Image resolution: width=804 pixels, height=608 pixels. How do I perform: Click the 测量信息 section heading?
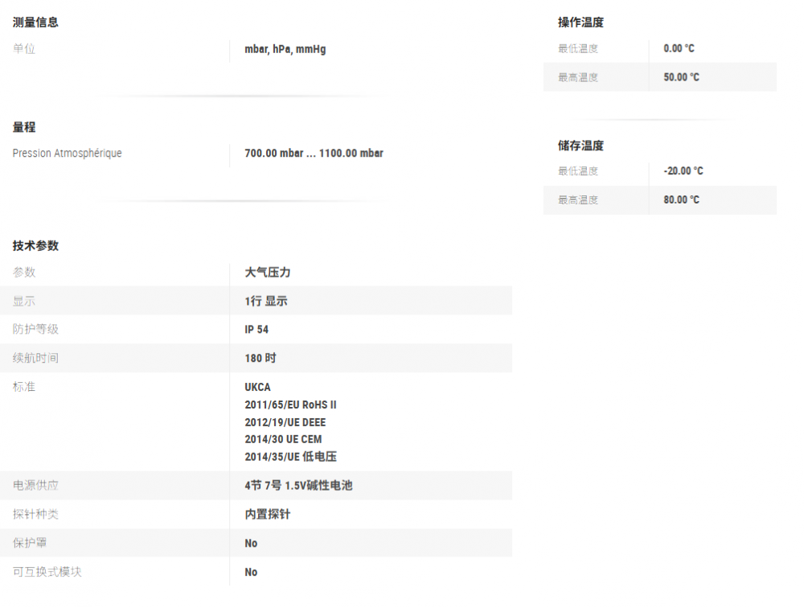(x=35, y=23)
